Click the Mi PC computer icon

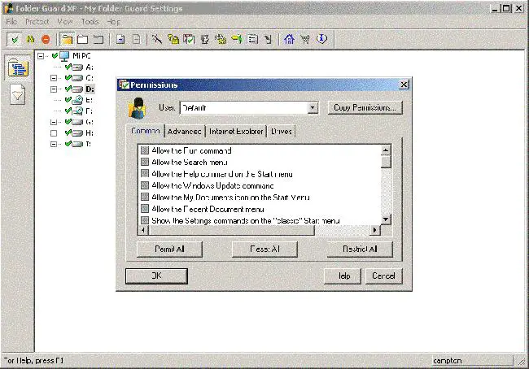[64, 56]
